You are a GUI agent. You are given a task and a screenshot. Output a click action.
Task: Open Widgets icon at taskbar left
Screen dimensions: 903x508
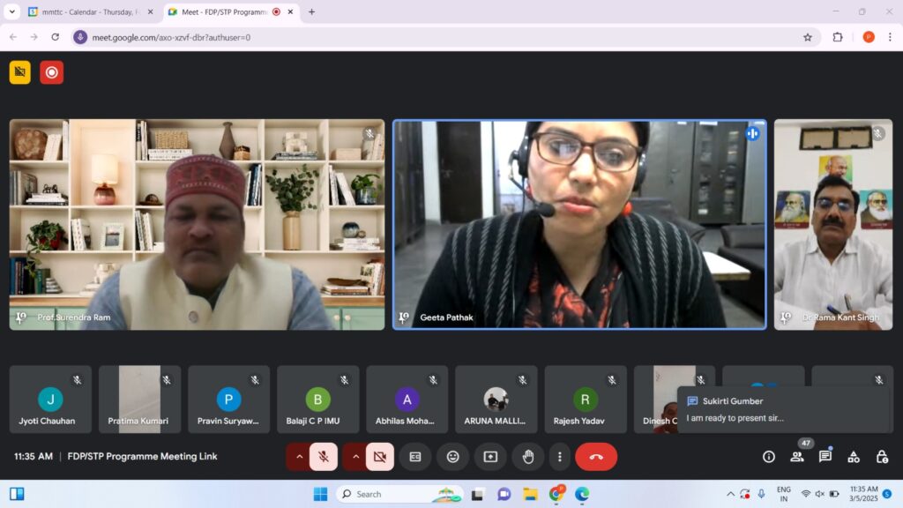pos(17,494)
